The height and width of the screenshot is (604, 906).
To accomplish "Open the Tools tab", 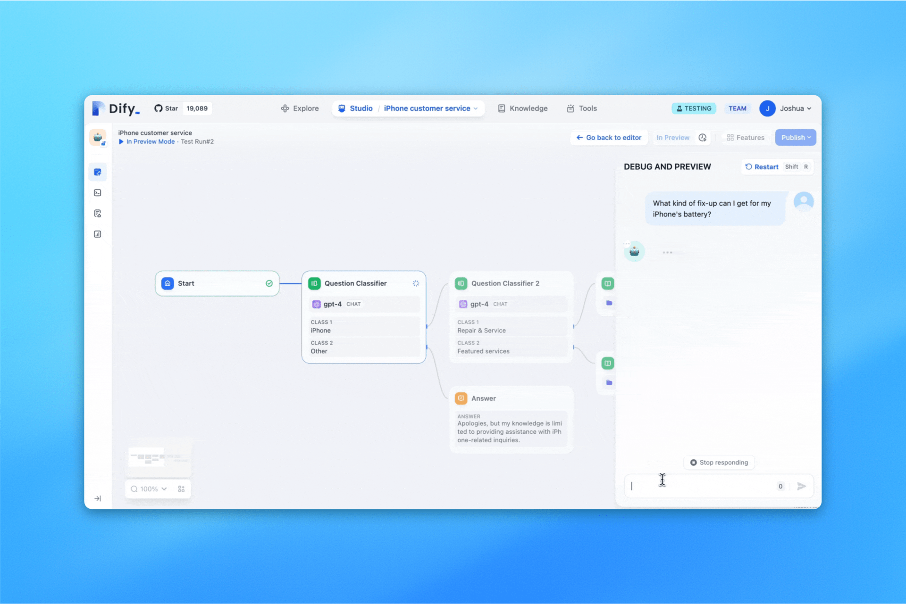I will click(x=582, y=108).
